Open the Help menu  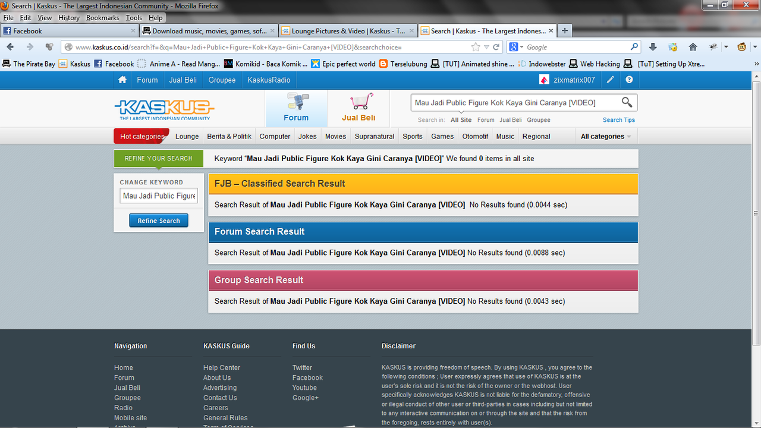(x=156, y=18)
